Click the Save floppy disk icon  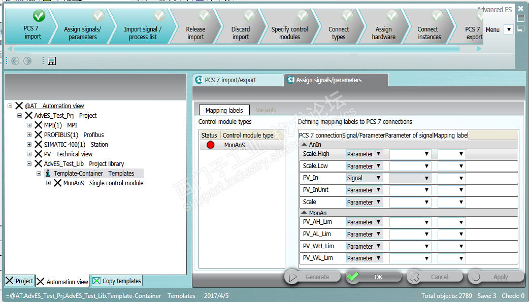click(52, 61)
